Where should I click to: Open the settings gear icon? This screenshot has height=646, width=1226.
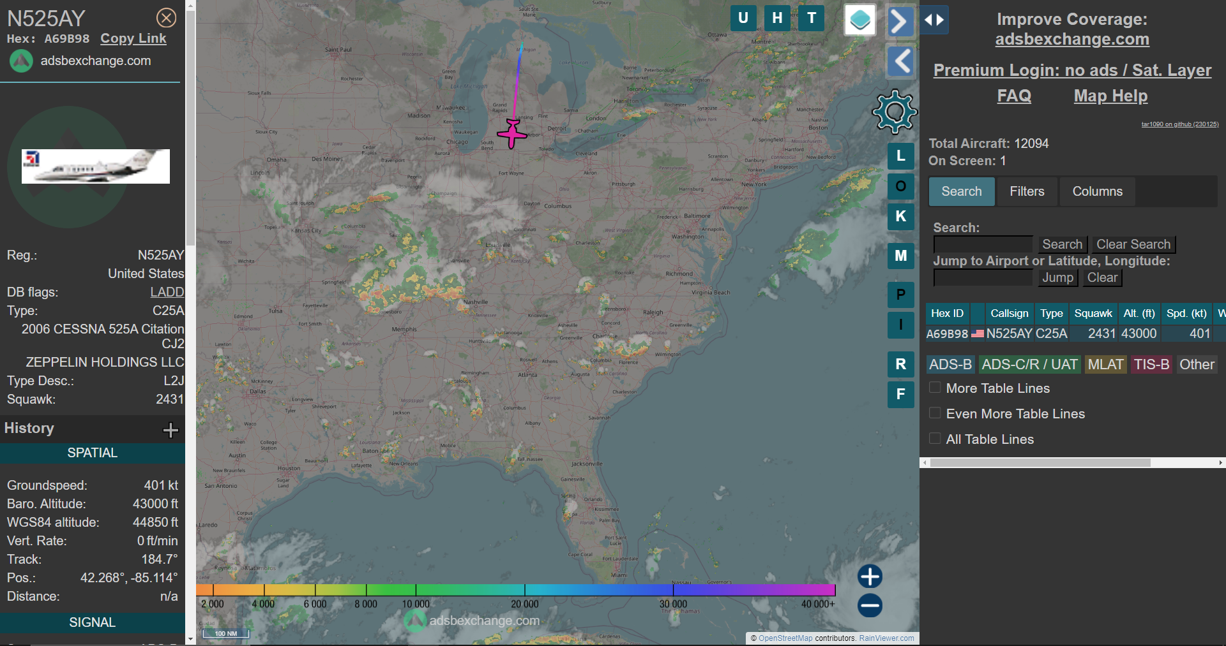[x=895, y=112]
